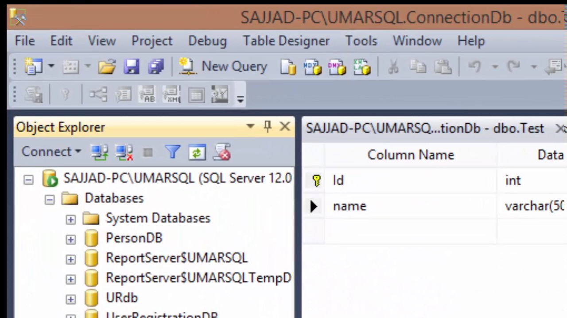
Task: Open the Undo history dropdown arrow
Action: (x=494, y=67)
